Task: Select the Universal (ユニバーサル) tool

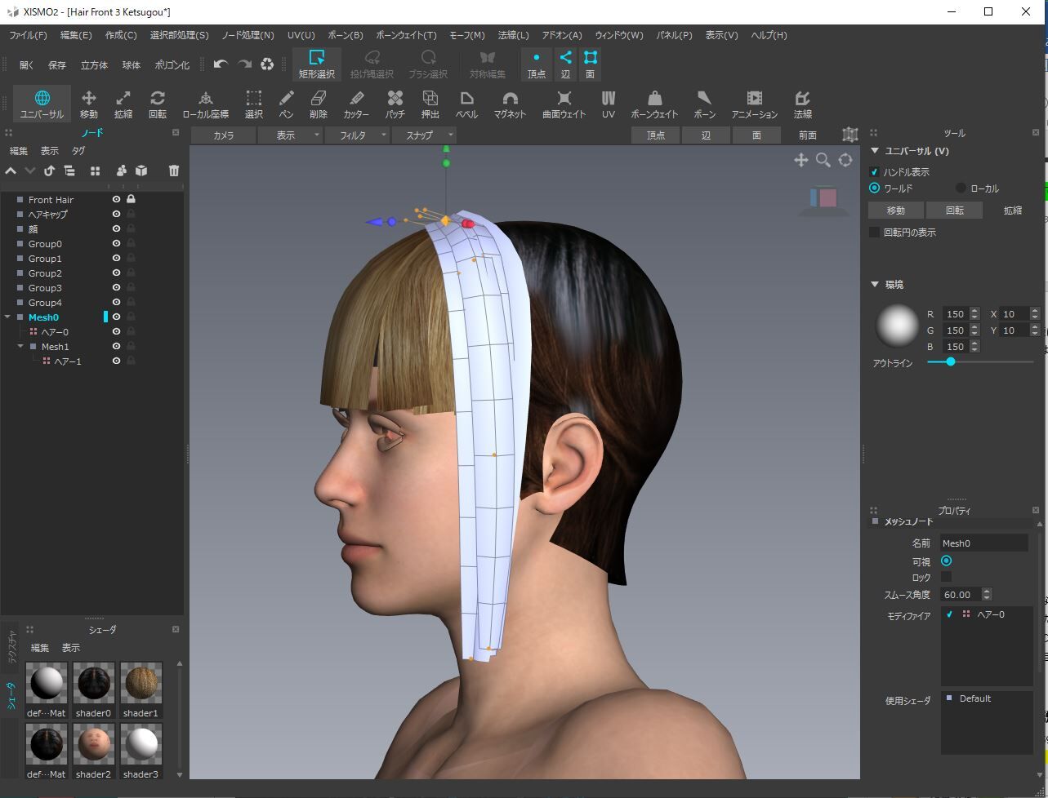Action: point(42,104)
